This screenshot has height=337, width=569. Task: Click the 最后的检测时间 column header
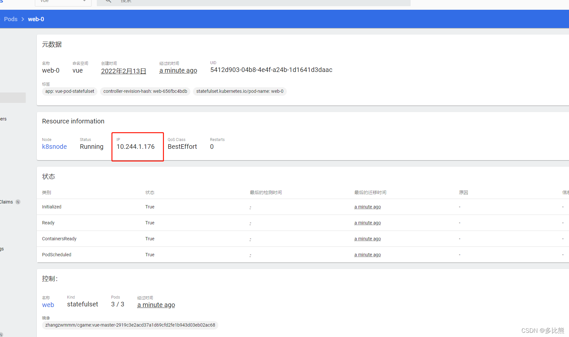pos(266,192)
